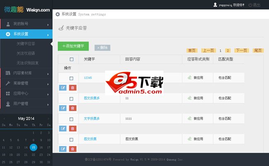Click the books icon for 内容素材库
This screenshot has height=166, width=269.
pos(8,73)
